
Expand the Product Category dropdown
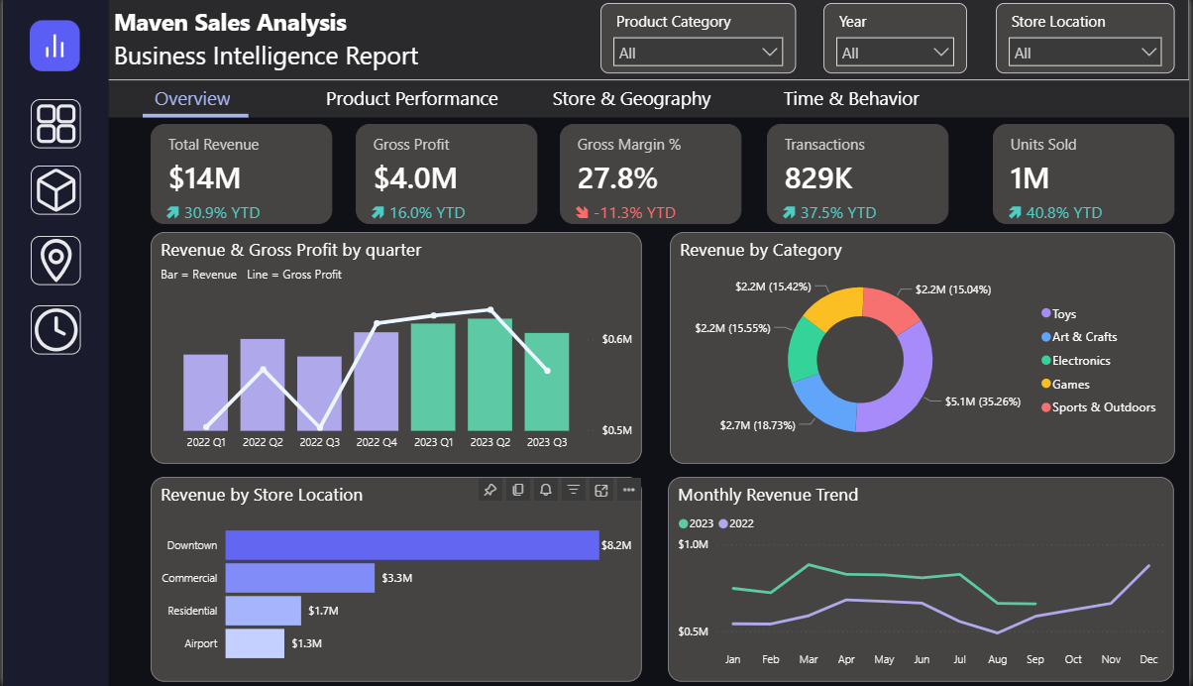pos(698,53)
